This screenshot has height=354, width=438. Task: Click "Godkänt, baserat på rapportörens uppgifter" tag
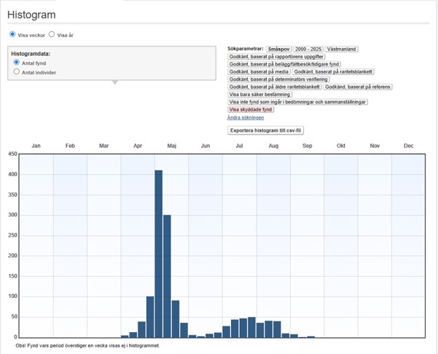tap(276, 56)
